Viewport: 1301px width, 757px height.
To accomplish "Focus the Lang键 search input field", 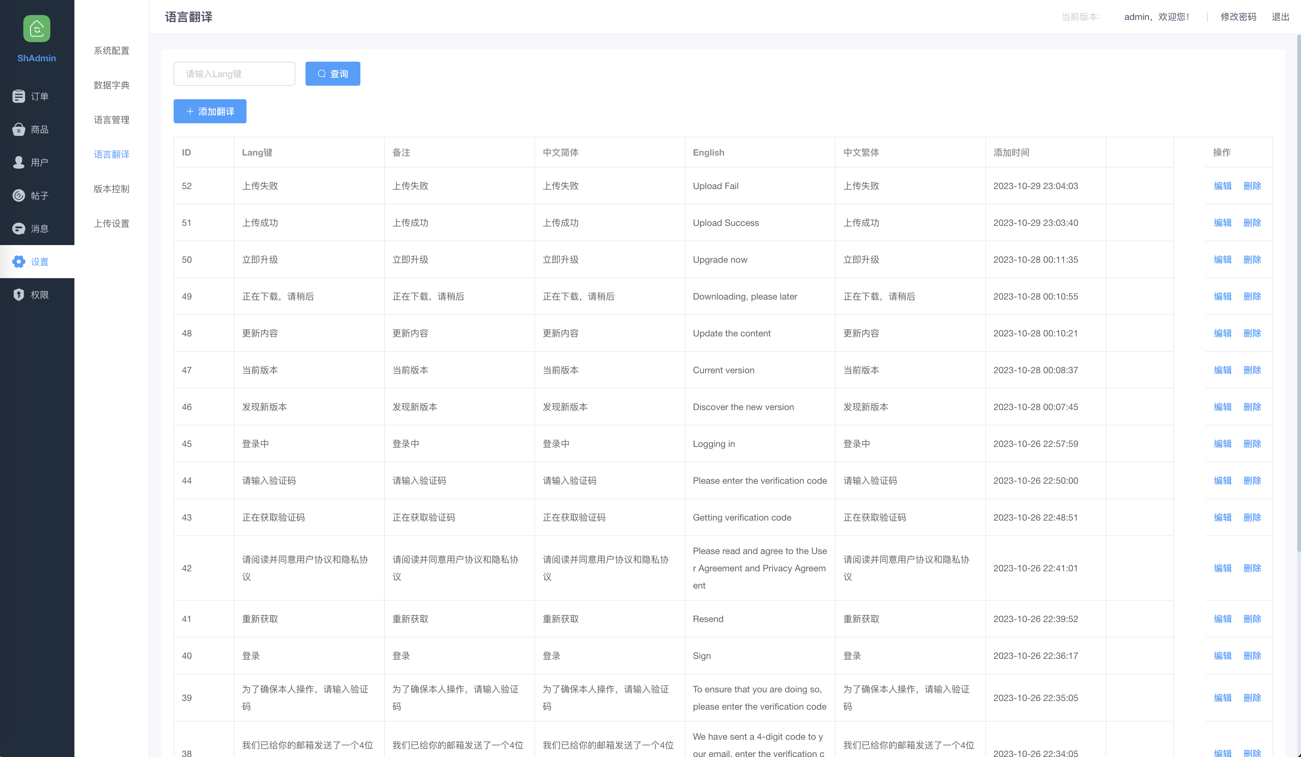I will coord(234,74).
